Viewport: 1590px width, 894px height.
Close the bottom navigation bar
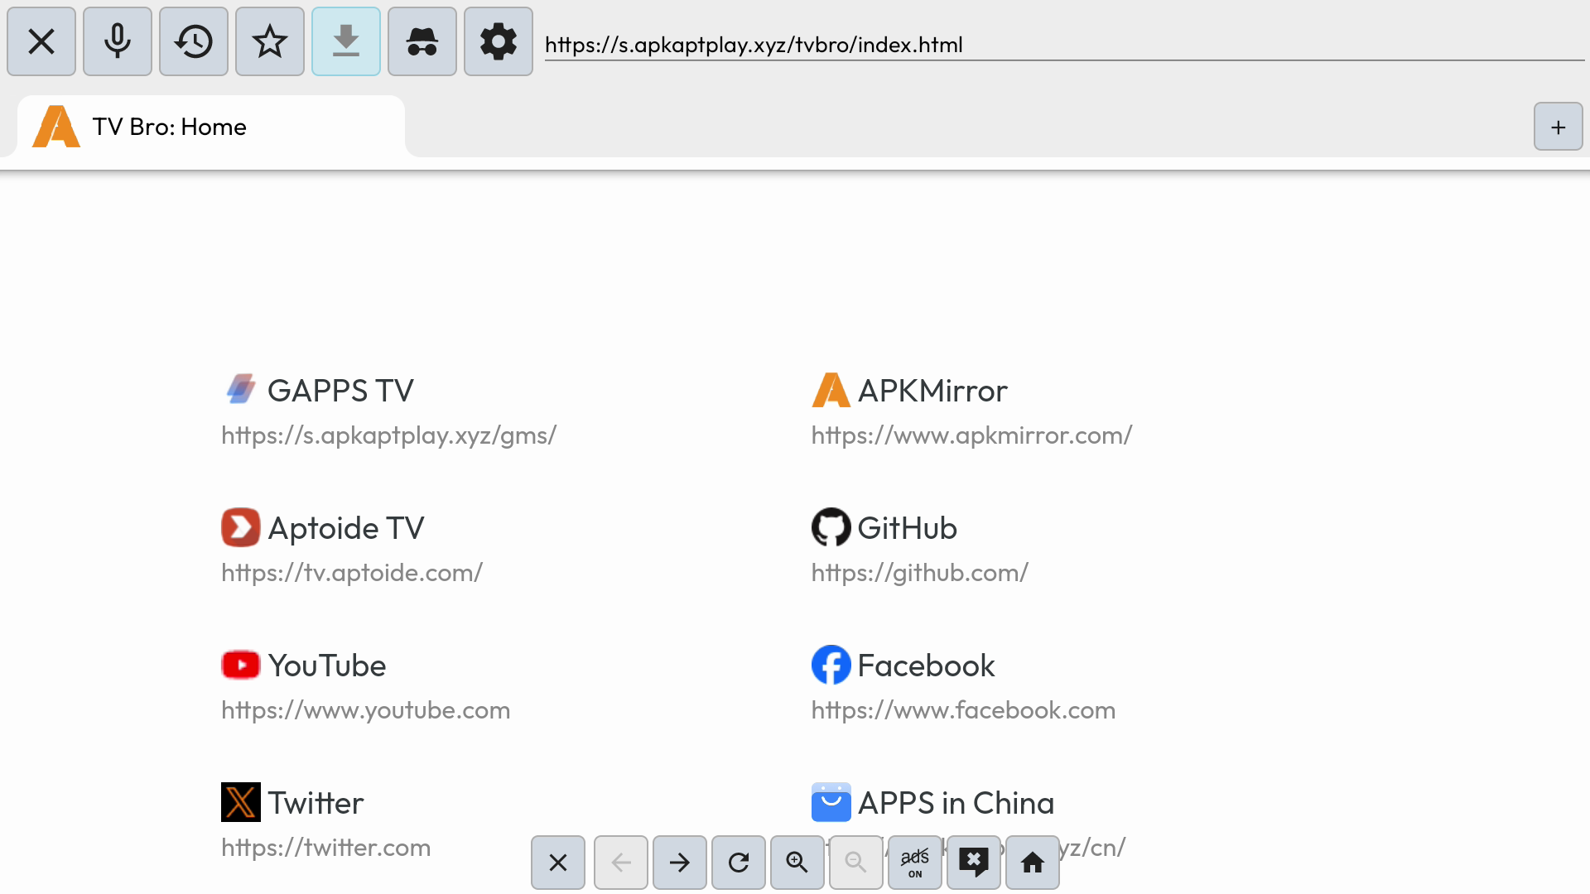(x=558, y=863)
